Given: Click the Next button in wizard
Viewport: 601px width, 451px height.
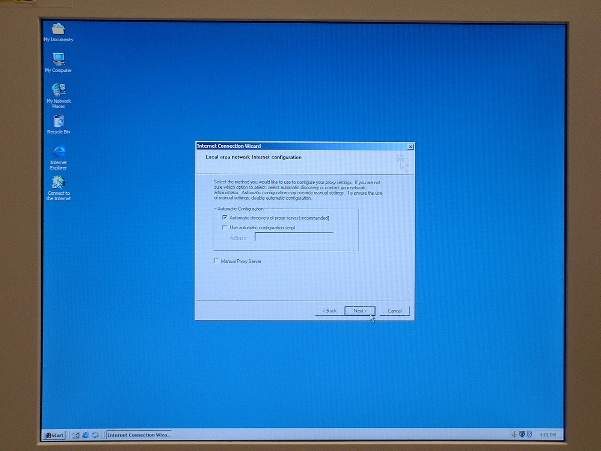Looking at the screenshot, I should click(x=359, y=311).
